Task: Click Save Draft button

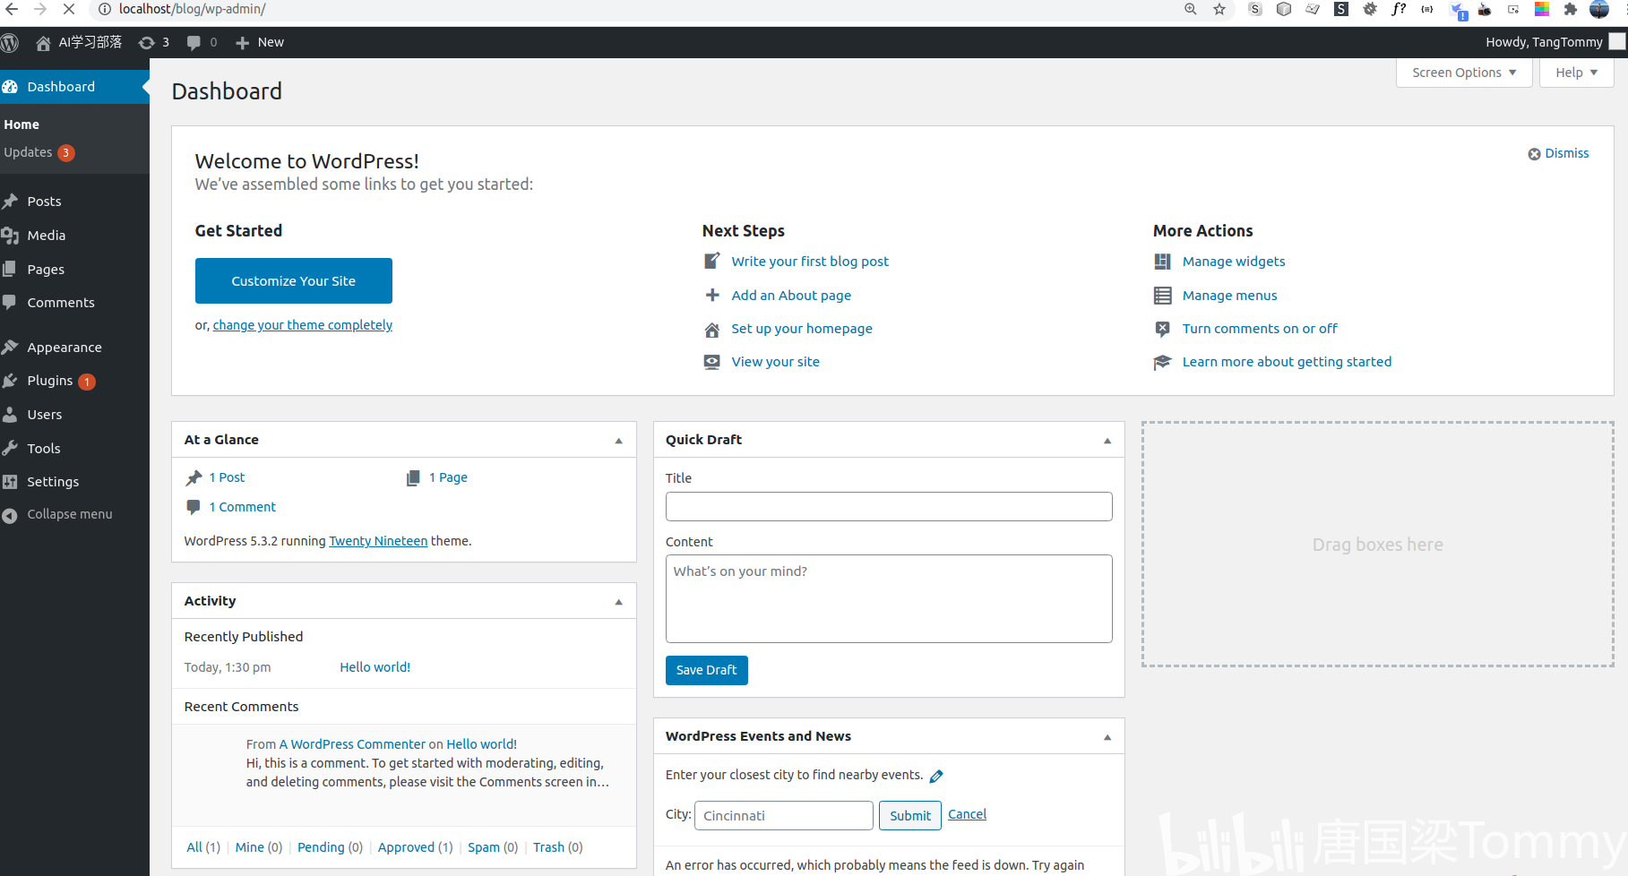Action: coord(707,670)
